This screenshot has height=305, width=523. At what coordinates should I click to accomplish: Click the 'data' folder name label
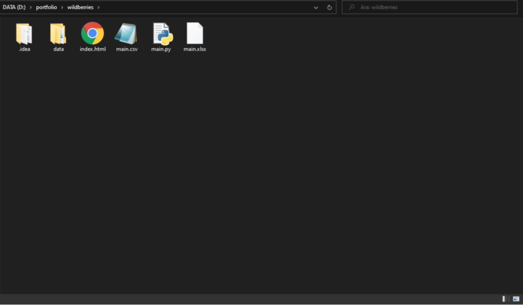58,49
